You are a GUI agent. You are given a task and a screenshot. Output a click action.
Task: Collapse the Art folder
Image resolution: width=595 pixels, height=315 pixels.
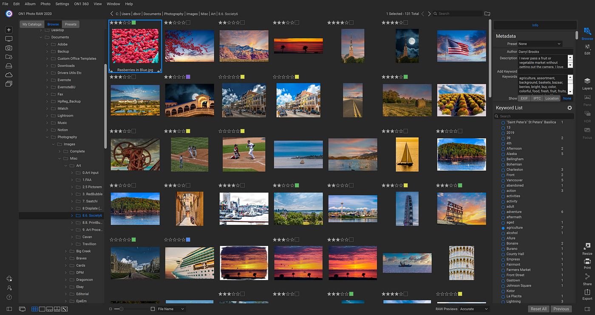(x=66, y=166)
